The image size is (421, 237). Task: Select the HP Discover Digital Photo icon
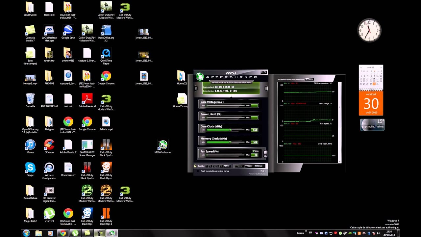click(49, 194)
